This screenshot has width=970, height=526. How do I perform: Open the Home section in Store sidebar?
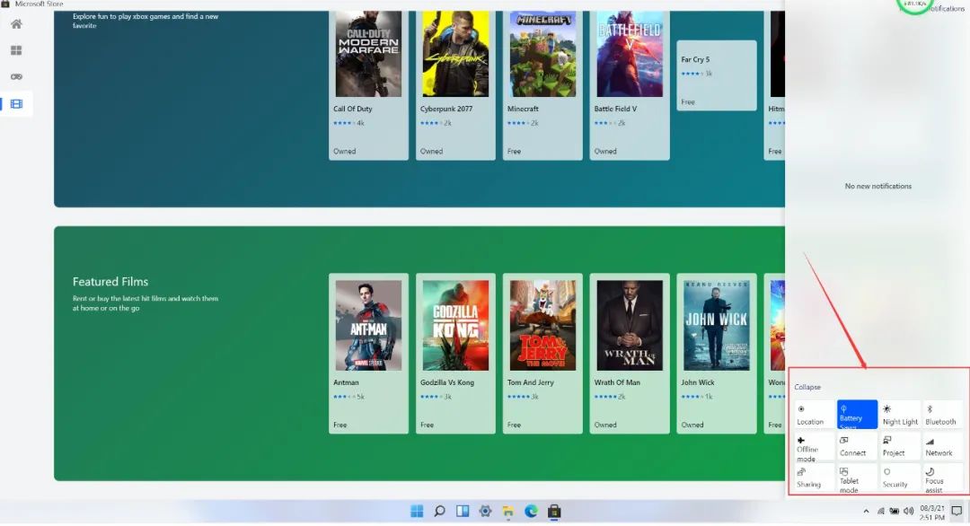pos(16,24)
